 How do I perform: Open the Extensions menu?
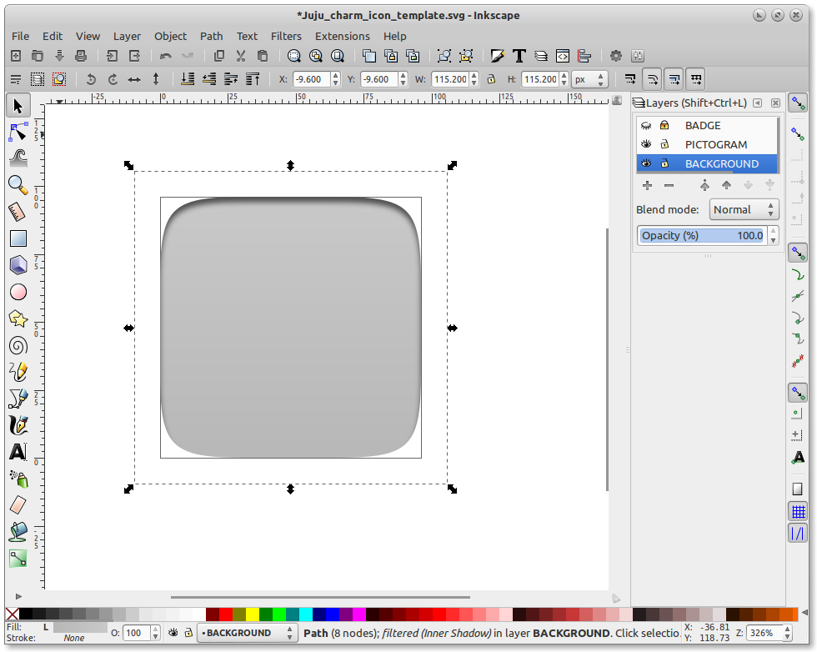coord(342,36)
